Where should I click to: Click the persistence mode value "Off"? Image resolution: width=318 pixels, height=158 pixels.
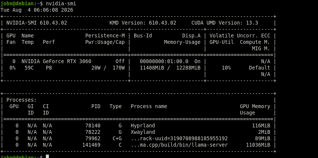click(x=120, y=61)
